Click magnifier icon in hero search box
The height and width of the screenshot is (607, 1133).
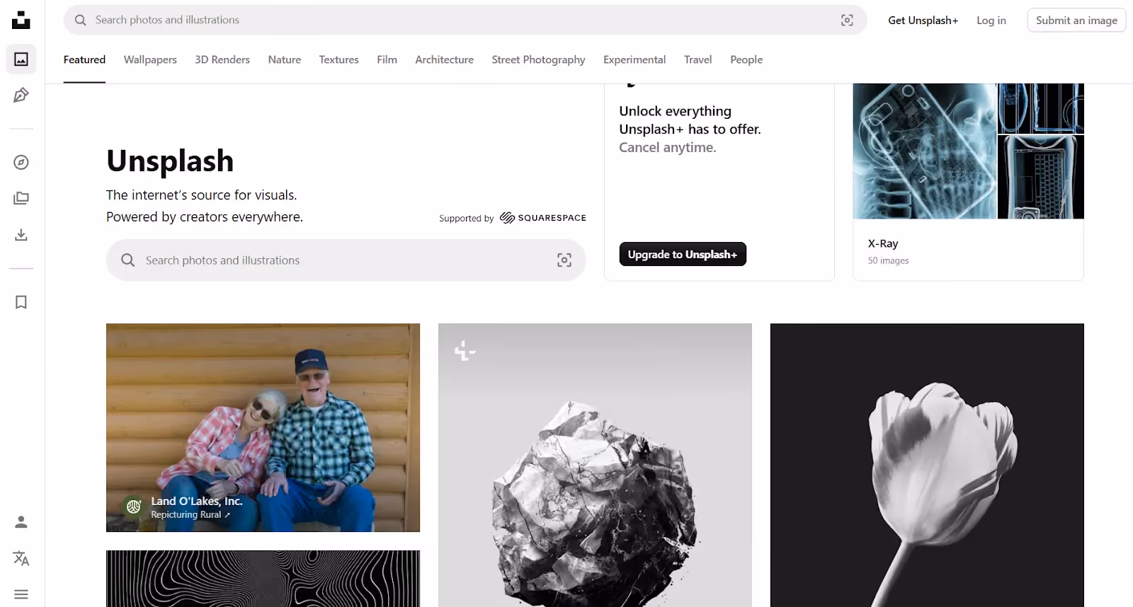click(x=127, y=260)
